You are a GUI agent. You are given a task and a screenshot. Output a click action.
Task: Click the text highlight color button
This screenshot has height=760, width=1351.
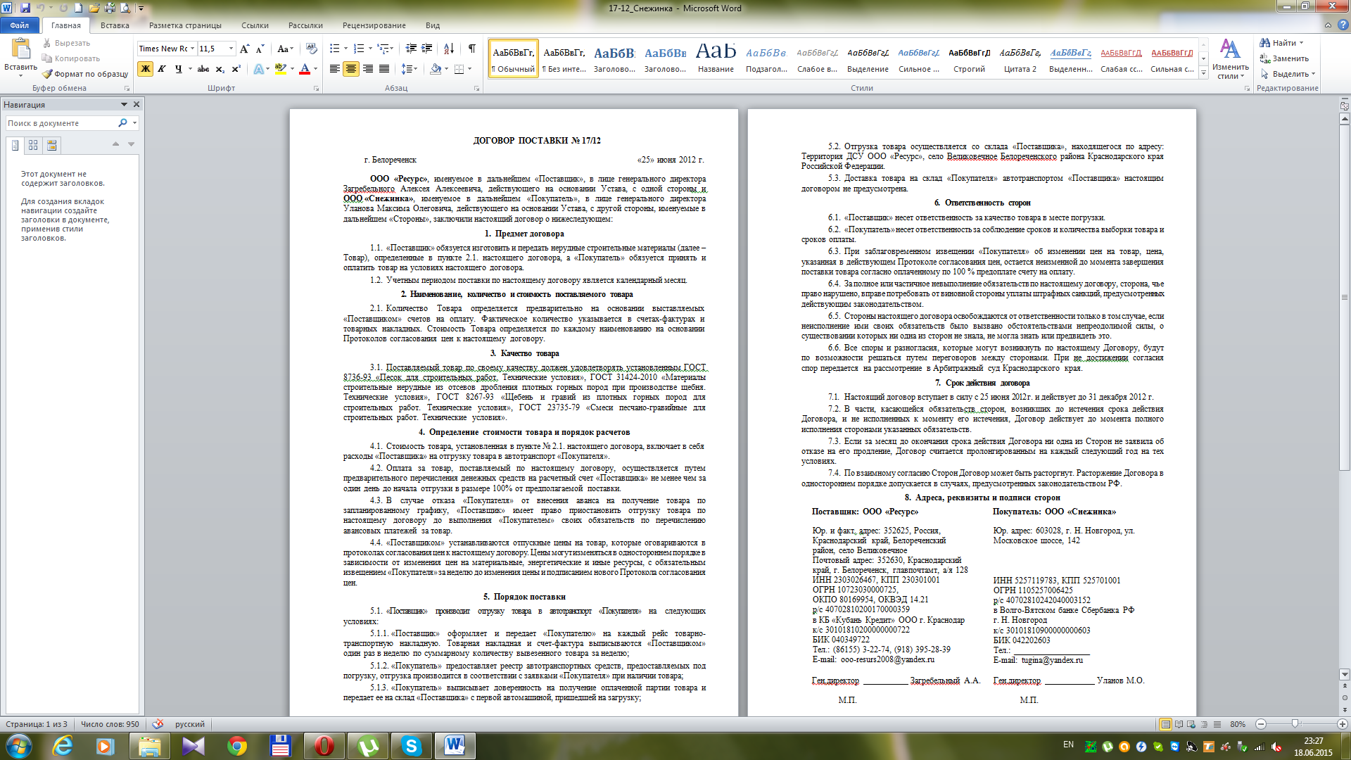[281, 69]
